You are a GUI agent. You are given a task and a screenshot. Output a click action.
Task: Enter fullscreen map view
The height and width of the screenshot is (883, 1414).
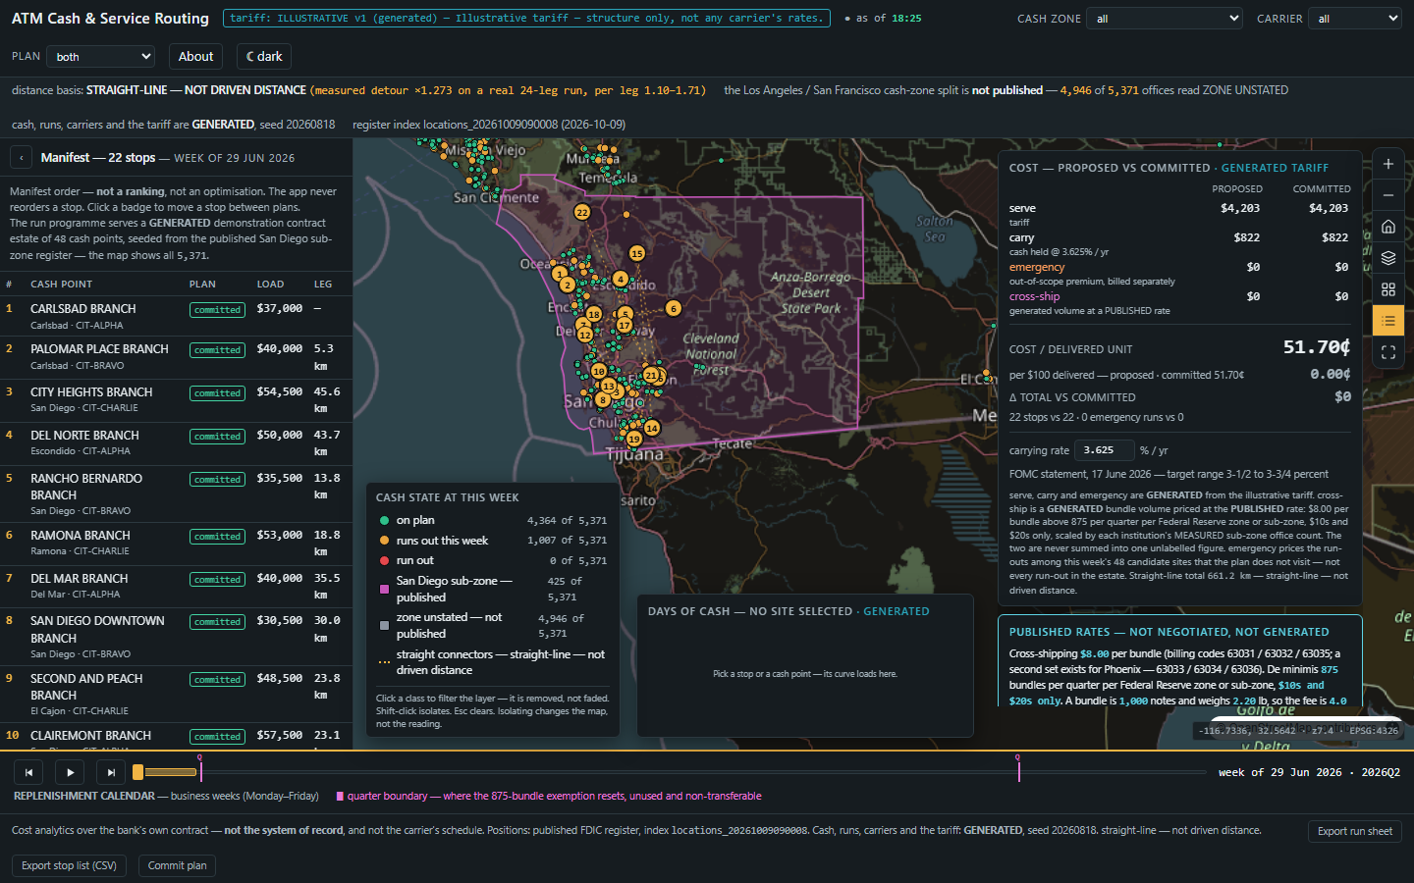click(1388, 352)
